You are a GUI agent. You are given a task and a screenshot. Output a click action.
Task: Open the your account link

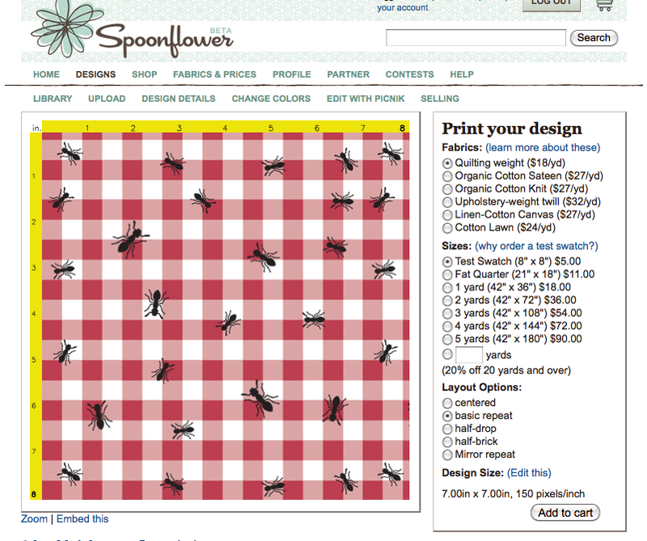pyautogui.click(x=402, y=7)
